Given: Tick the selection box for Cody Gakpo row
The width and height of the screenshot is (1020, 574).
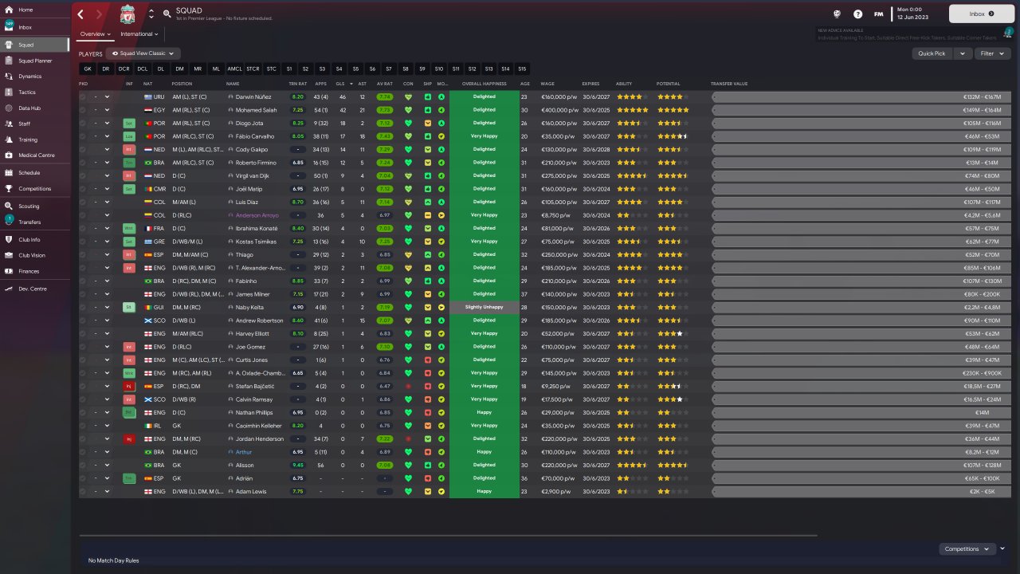Looking at the screenshot, I should click(x=84, y=149).
